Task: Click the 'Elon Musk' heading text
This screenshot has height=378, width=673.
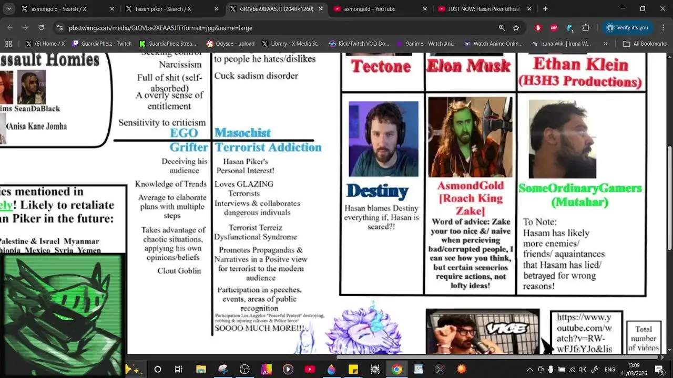Action: click(x=468, y=66)
